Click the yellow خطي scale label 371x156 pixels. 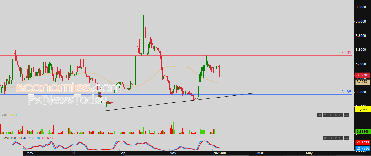[x=363, y=110]
